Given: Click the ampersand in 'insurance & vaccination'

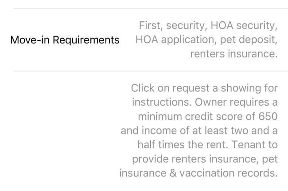Looking at the screenshot, I should (173, 173).
